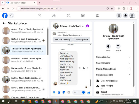139x104 pixels.
Task: Open the Facebook search magnifier
Action: (11, 16)
